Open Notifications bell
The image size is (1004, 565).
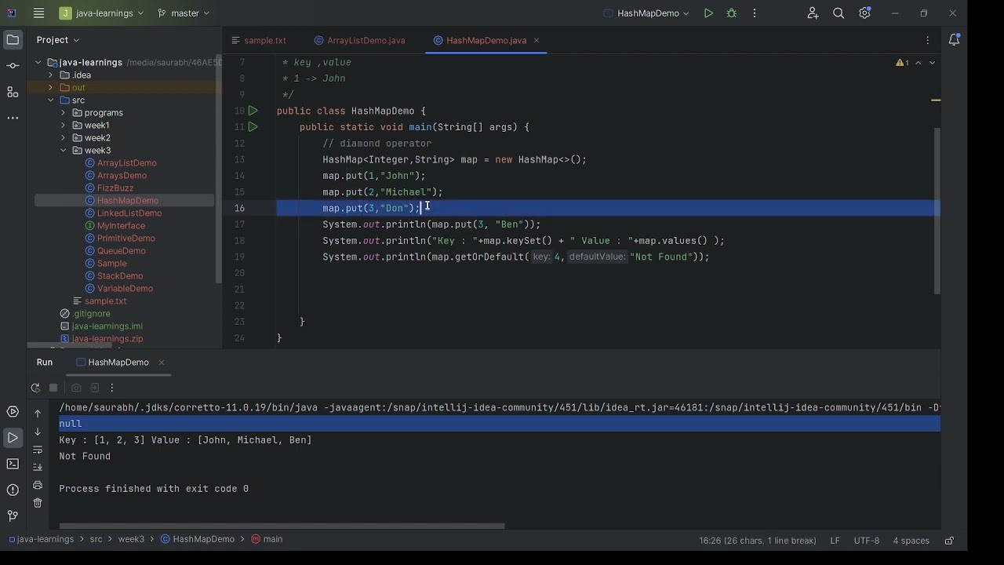tap(955, 39)
